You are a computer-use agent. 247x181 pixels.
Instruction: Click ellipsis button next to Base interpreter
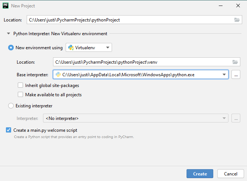pos(236,74)
